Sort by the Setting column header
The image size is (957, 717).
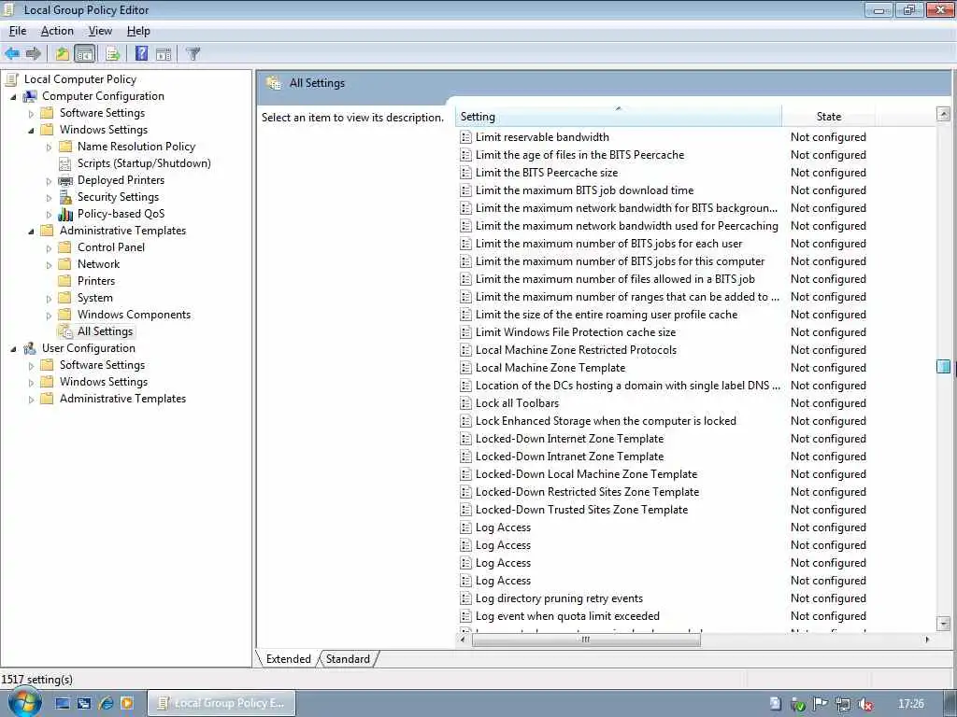click(x=618, y=117)
